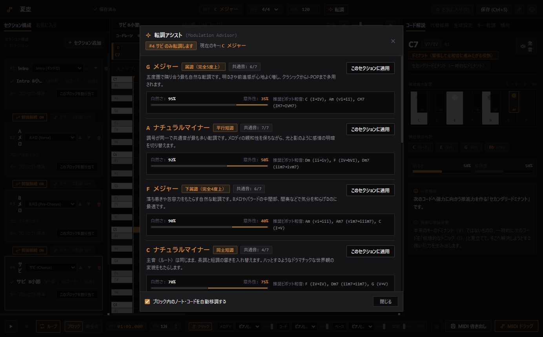The width and height of the screenshot is (543, 337).
Task: Toggle 前後接続 ON between Bメロ and サビ
Action: point(30,250)
